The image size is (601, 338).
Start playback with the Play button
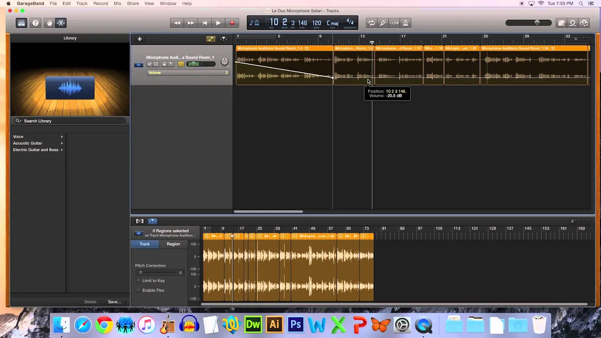tap(218, 23)
